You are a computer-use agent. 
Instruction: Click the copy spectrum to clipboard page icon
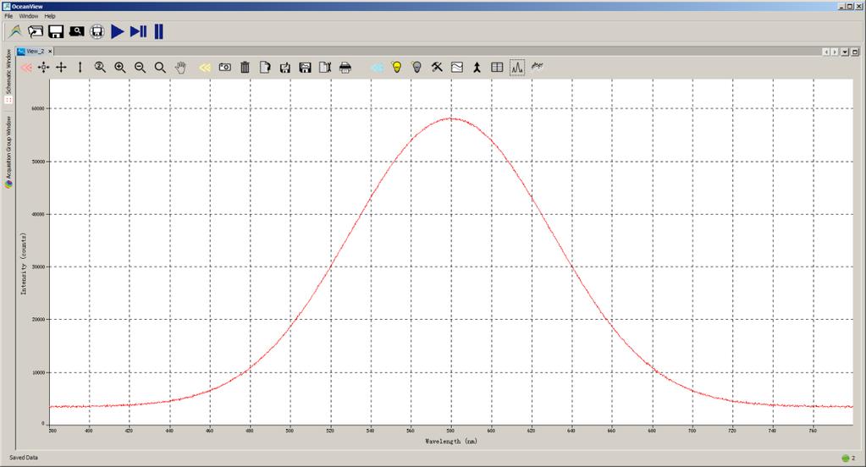pyautogui.click(x=265, y=68)
